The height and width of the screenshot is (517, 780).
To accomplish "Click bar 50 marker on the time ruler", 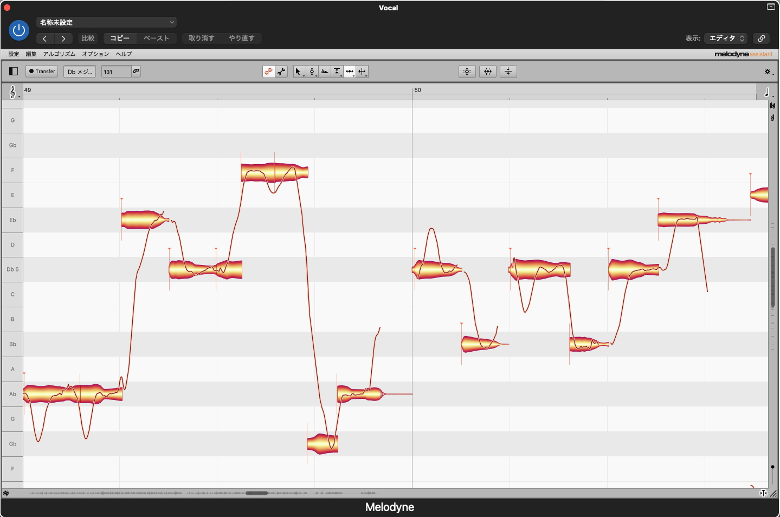I will [417, 90].
